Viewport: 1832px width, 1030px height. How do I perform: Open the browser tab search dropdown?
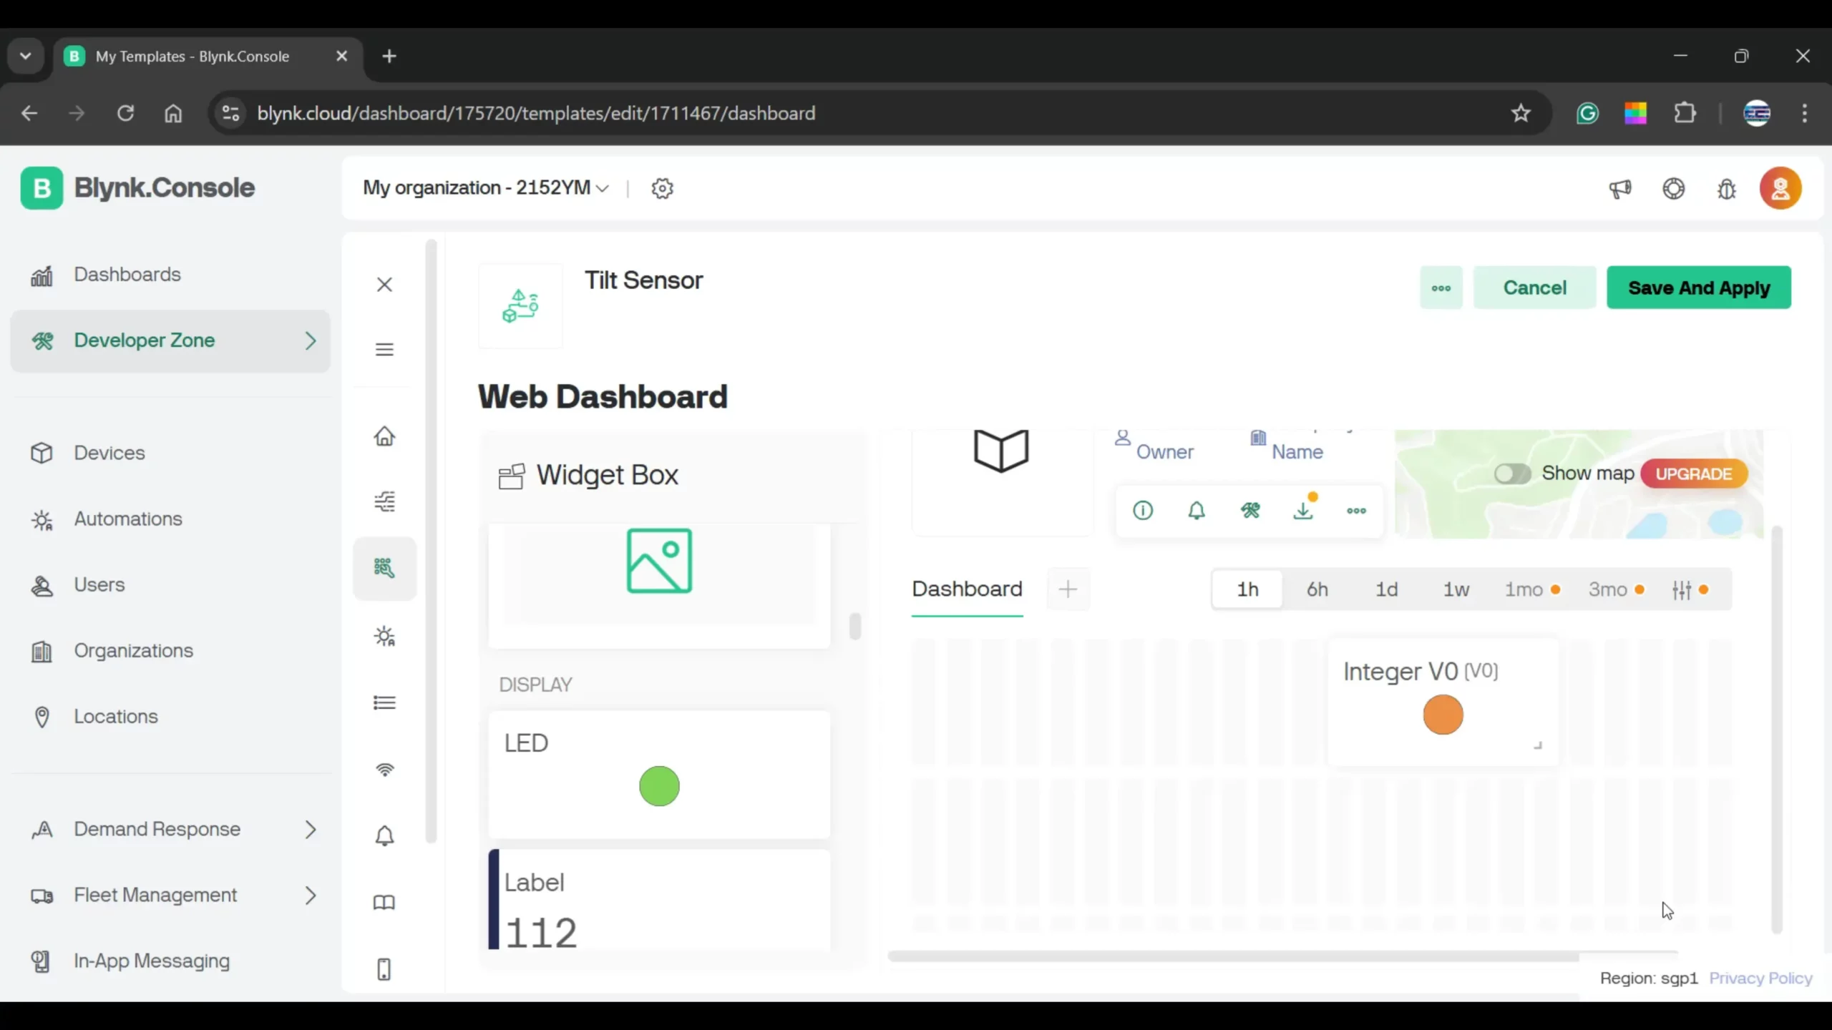point(26,56)
